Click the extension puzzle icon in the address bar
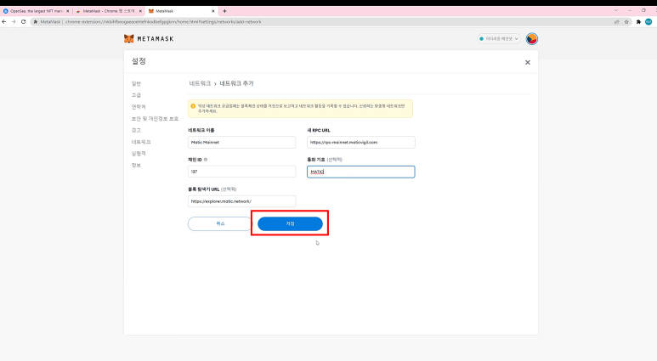Viewport: 657px width, 361px height. (x=36, y=22)
